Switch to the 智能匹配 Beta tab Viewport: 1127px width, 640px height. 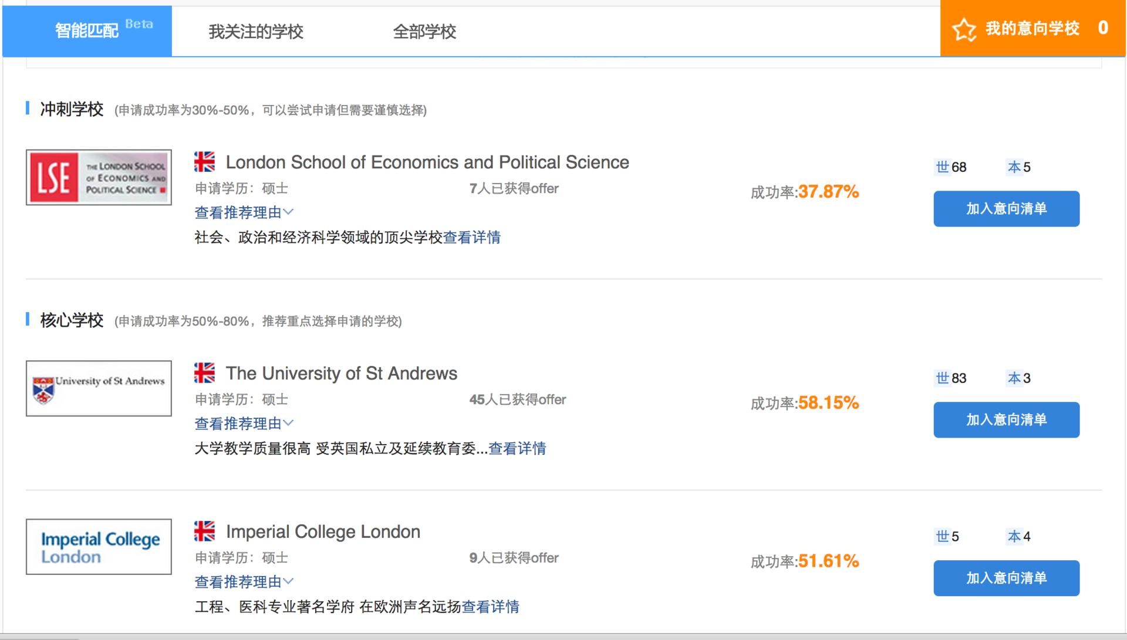[87, 31]
